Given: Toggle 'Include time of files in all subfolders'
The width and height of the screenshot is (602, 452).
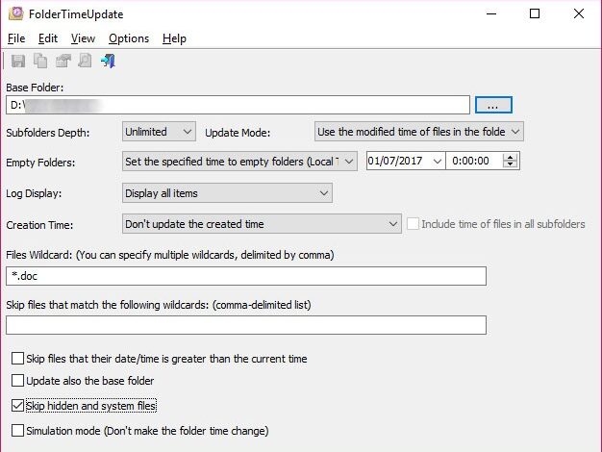Looking at the screenshot, I should tap(414, 224).
